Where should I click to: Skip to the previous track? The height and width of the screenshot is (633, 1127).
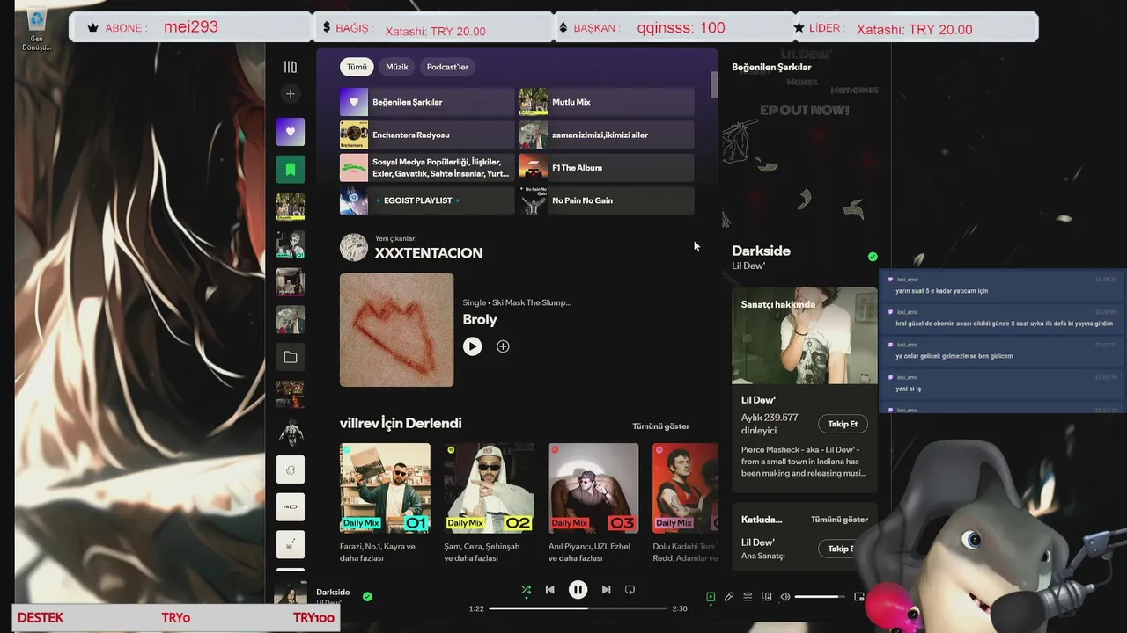[x=550, y=590]
